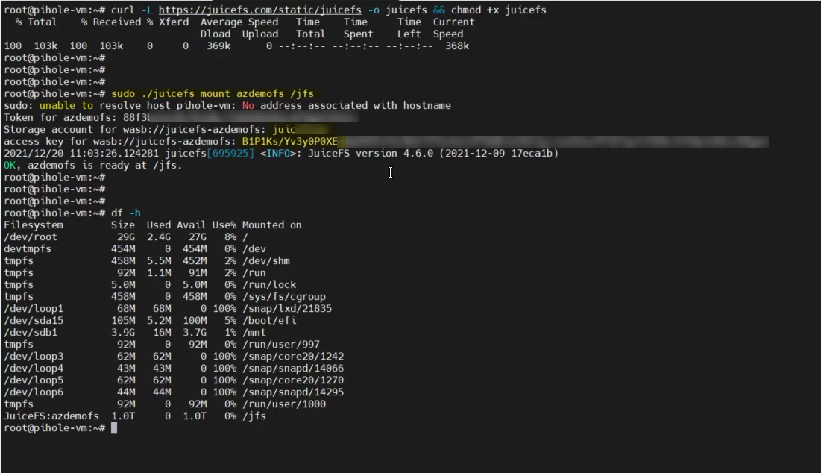Click the /mnt mount point
This screenshot has height=473, width=821.
tap(254, 333)
